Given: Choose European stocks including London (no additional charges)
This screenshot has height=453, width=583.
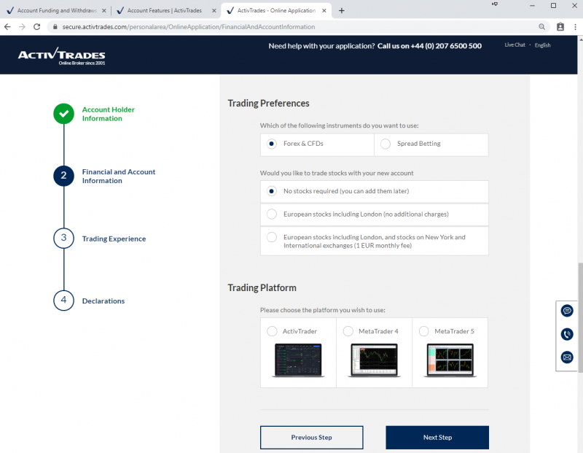Looking at the screenshot, I should [375, 214].
